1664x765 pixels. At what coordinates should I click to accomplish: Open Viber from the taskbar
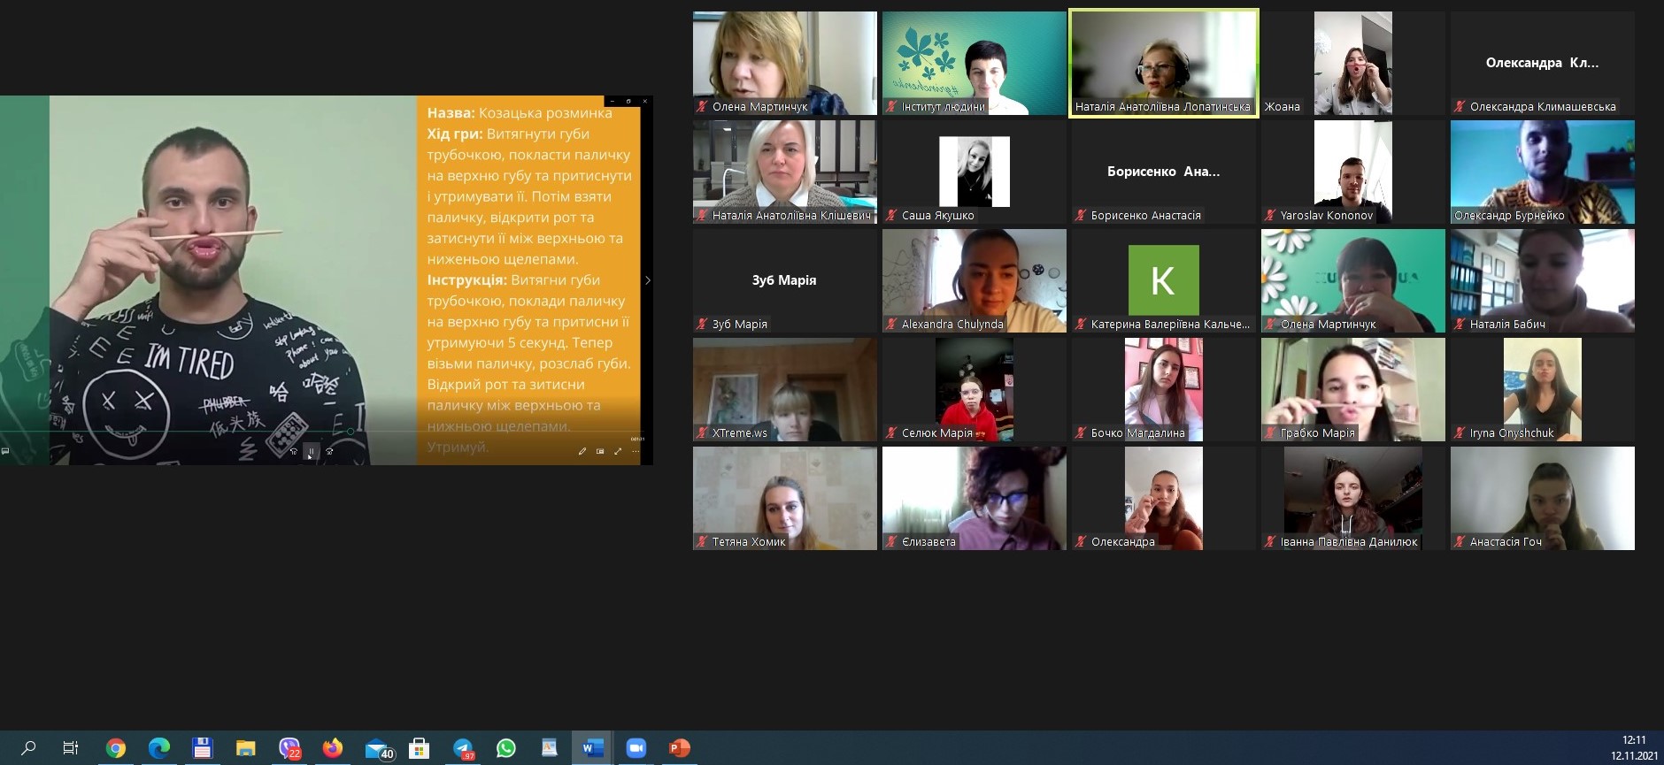289,748
